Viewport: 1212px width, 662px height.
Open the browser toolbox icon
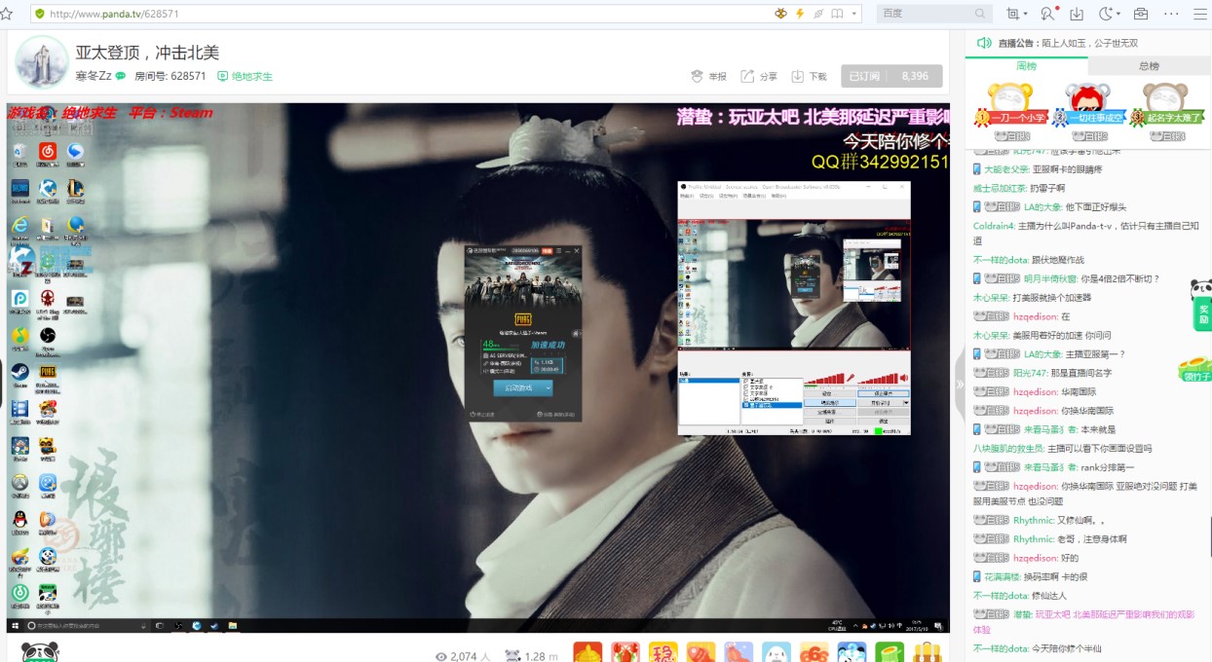pos(1141,14)
